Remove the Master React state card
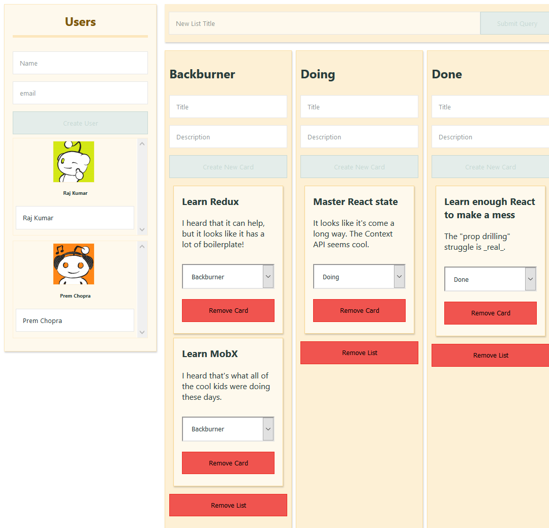 (x=359, y=310)
